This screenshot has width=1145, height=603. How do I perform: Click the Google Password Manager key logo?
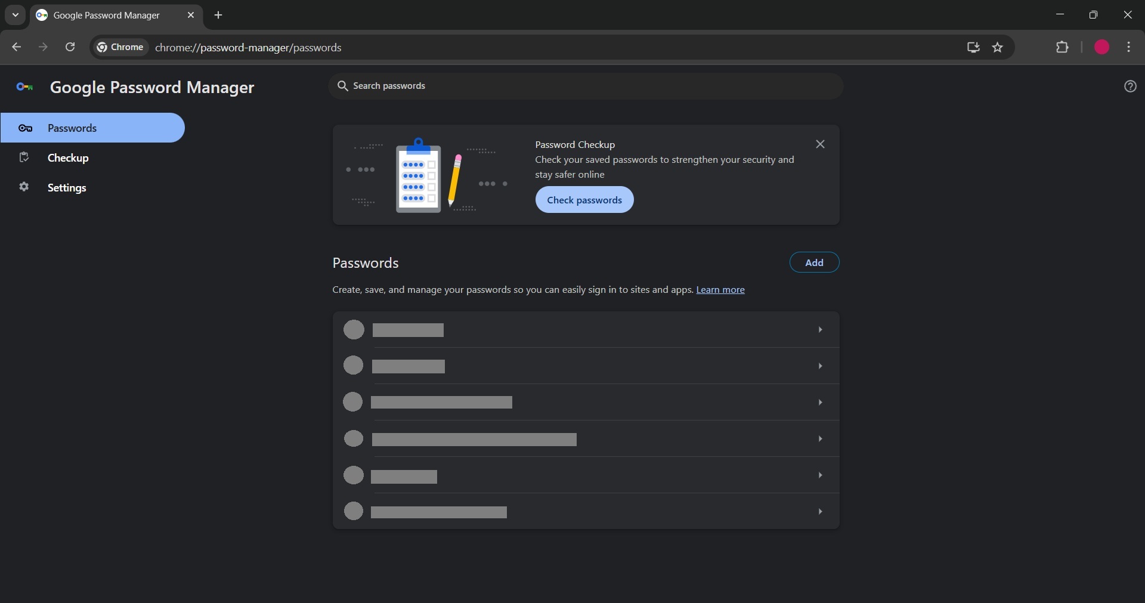[24, 88]
